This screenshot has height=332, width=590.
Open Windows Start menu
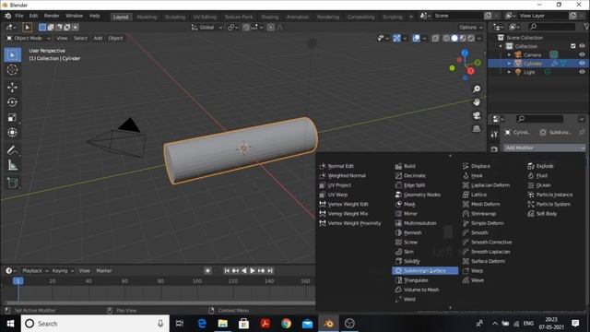click(10, 324)
